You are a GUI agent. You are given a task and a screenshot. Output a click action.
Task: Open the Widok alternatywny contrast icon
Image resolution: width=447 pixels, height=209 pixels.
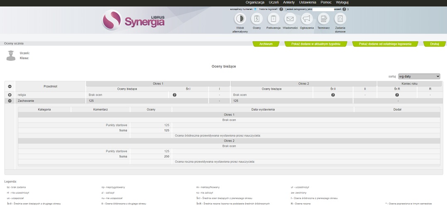click(x=240, y=19)
